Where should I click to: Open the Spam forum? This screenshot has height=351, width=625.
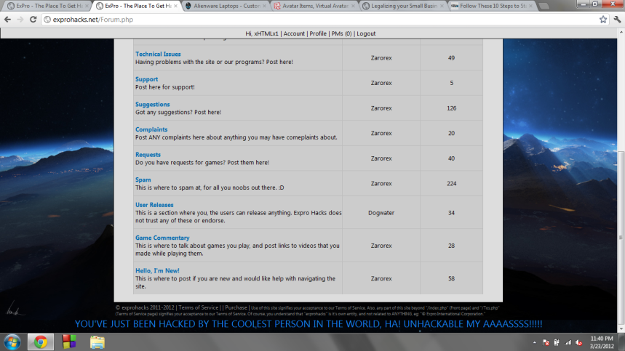click(x=143, y=179)
